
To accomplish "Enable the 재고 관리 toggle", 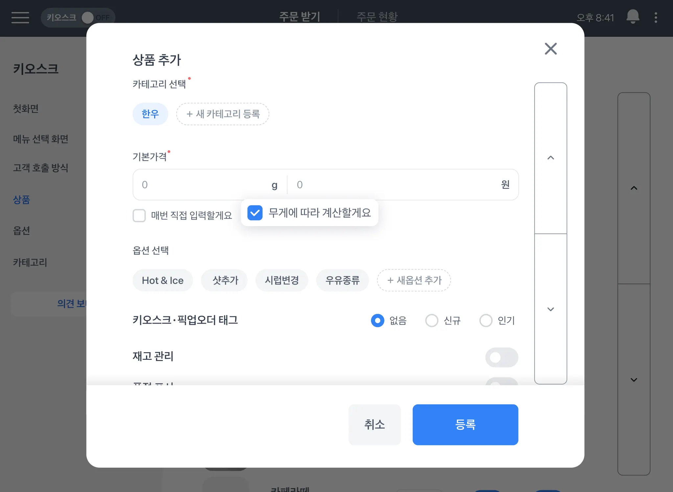I will (x=501, y=357).
